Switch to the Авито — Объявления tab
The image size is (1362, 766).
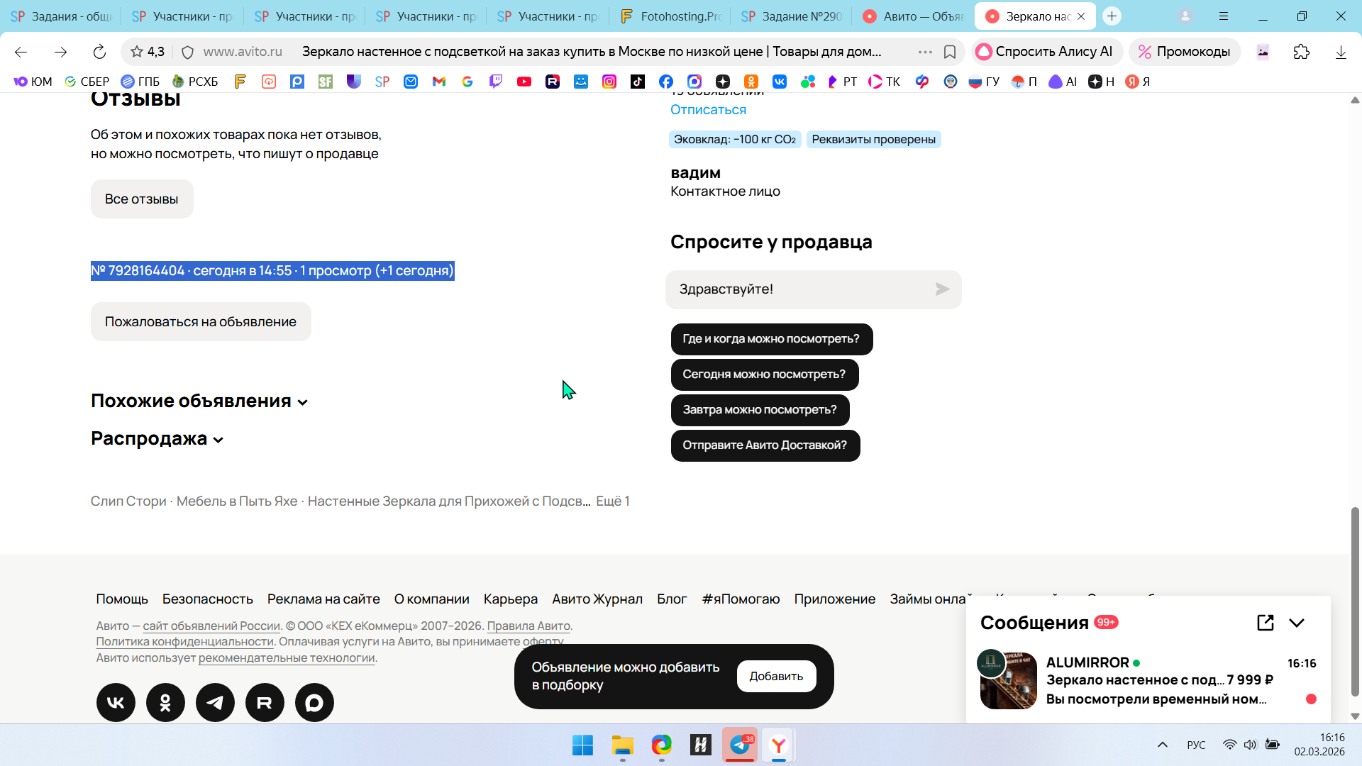pos(913,16)
